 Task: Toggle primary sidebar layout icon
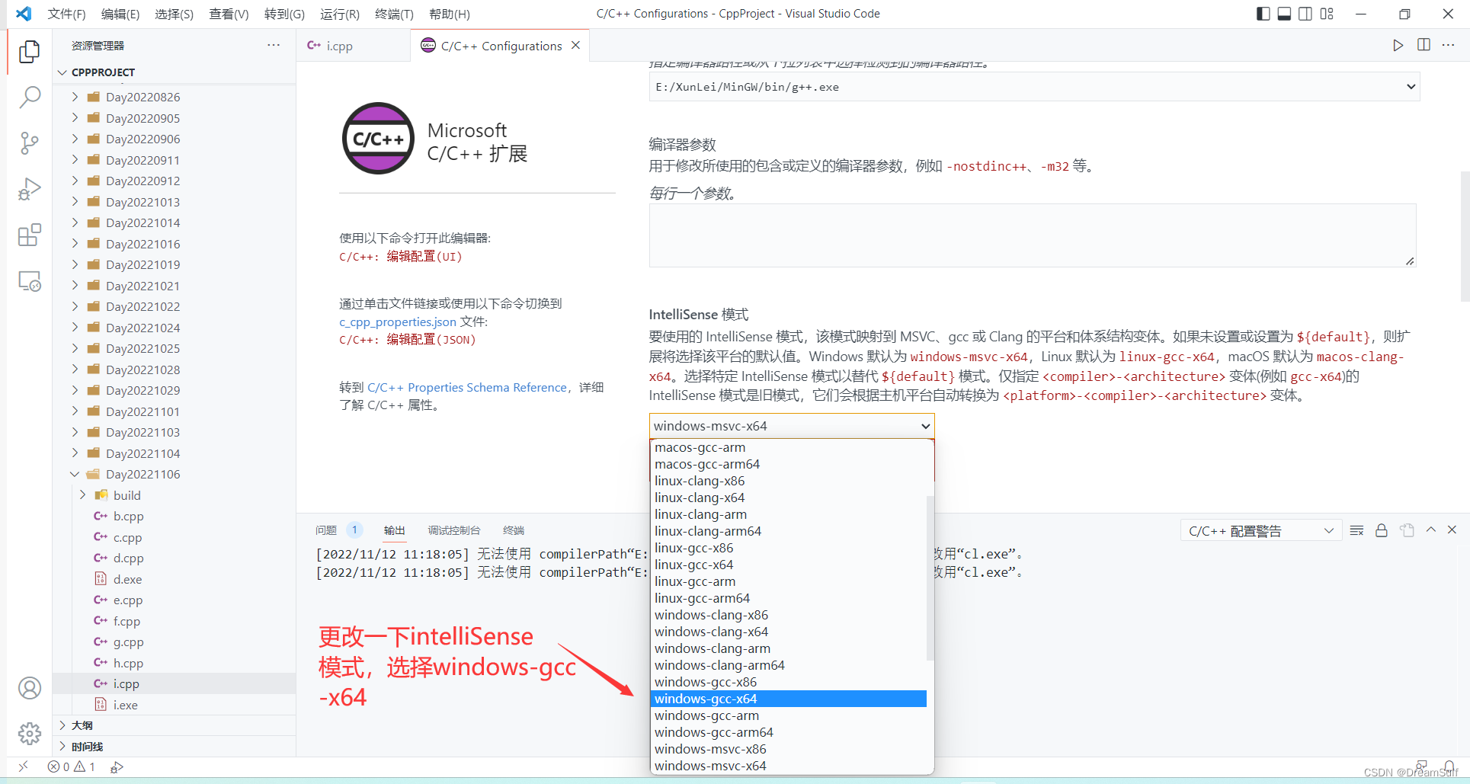point(1263,14)
